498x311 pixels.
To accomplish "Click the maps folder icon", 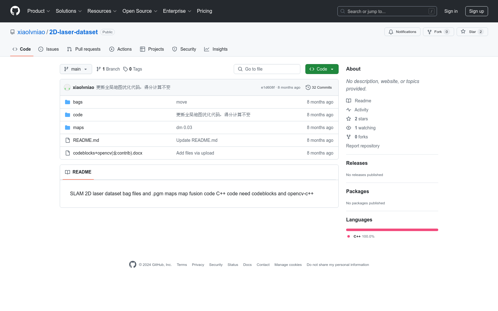I will point(68,128).
